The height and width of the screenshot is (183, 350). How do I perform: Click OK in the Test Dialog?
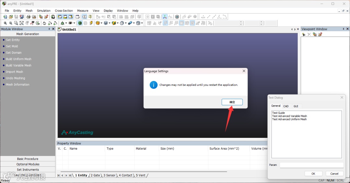pyautogui.click(x=313, y=174)
